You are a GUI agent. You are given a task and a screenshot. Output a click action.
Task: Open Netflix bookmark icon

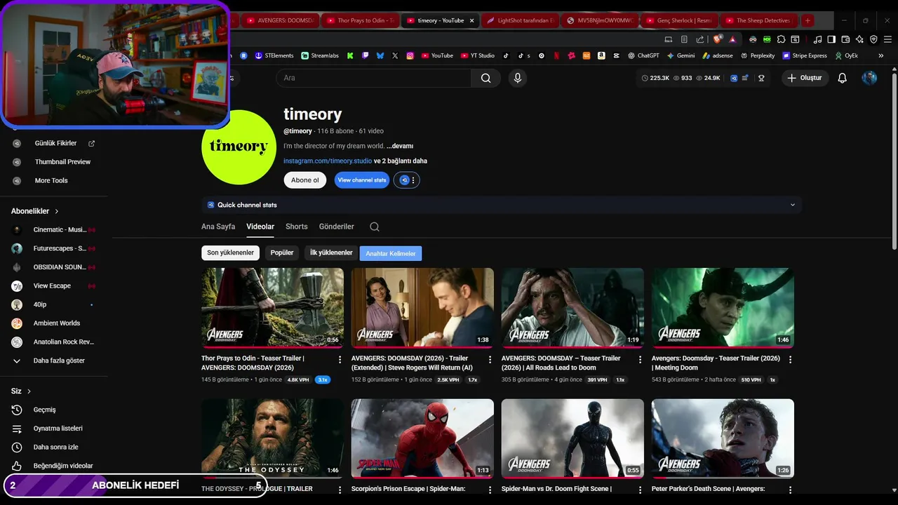556,55
